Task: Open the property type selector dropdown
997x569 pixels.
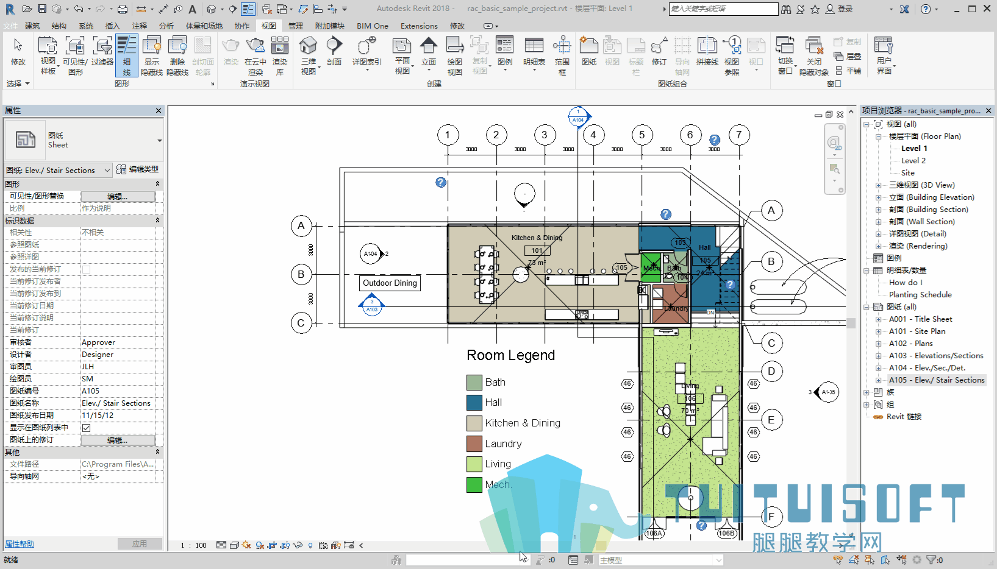Action: [84, 140]
